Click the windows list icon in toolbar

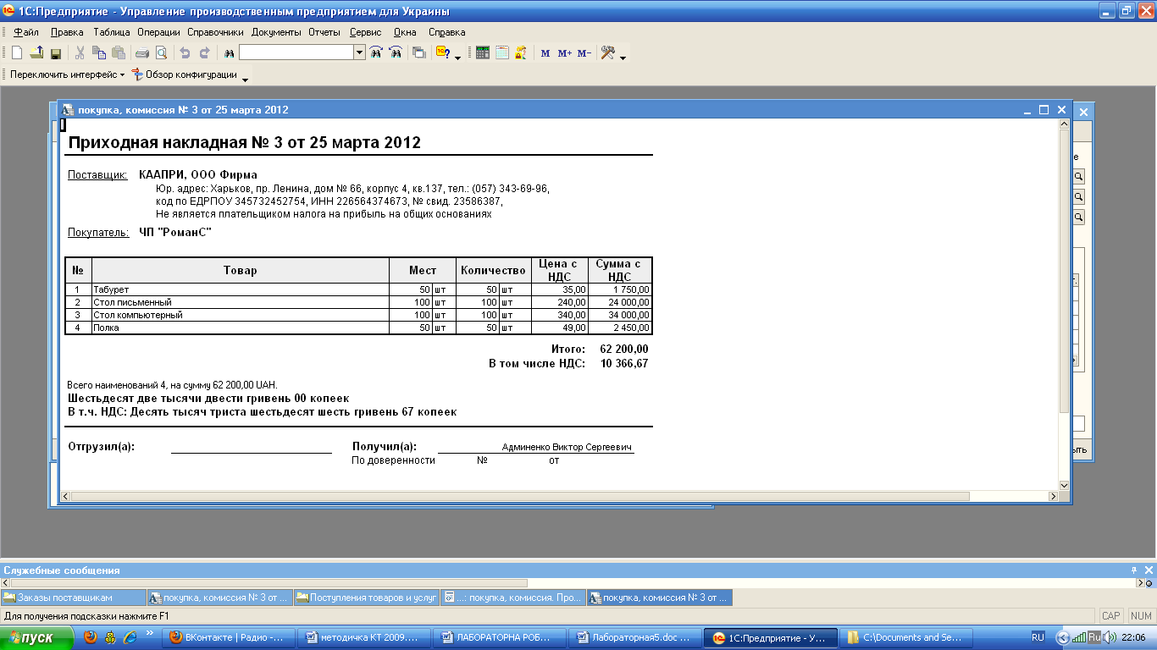coord(419,52)
